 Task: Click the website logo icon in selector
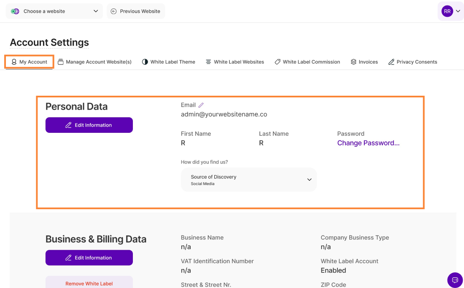(15, 11)
